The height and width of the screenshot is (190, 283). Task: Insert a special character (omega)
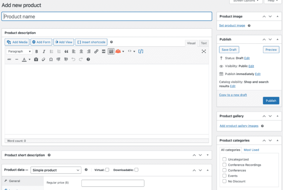pos(51,59)
